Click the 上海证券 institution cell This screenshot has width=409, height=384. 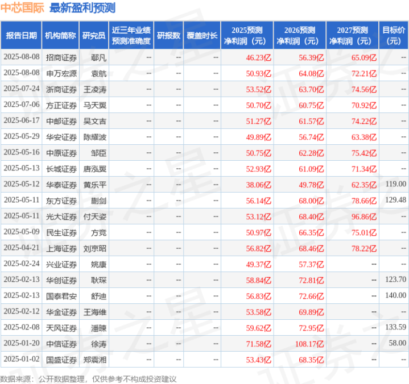point(61,248)
